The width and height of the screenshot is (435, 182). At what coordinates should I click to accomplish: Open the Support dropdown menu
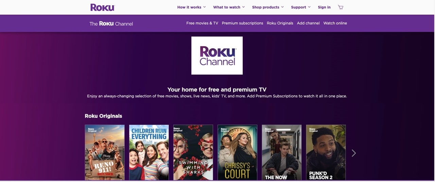point(301,7)
